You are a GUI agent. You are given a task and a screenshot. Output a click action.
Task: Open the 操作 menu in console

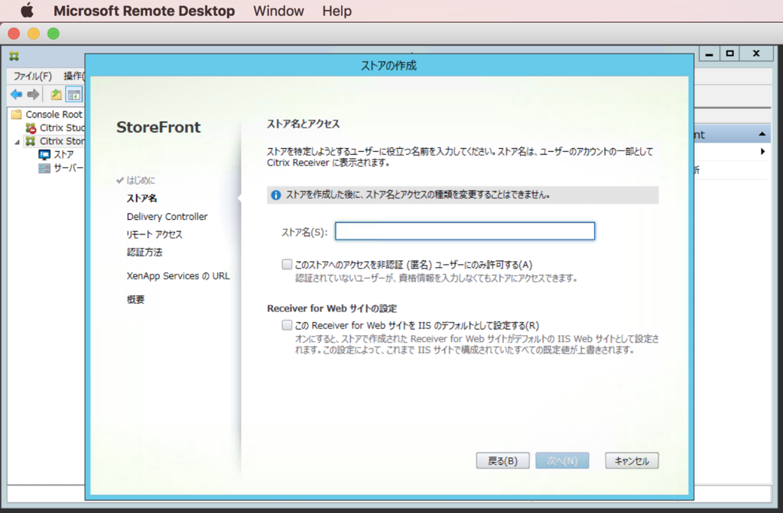click(74, 76)
